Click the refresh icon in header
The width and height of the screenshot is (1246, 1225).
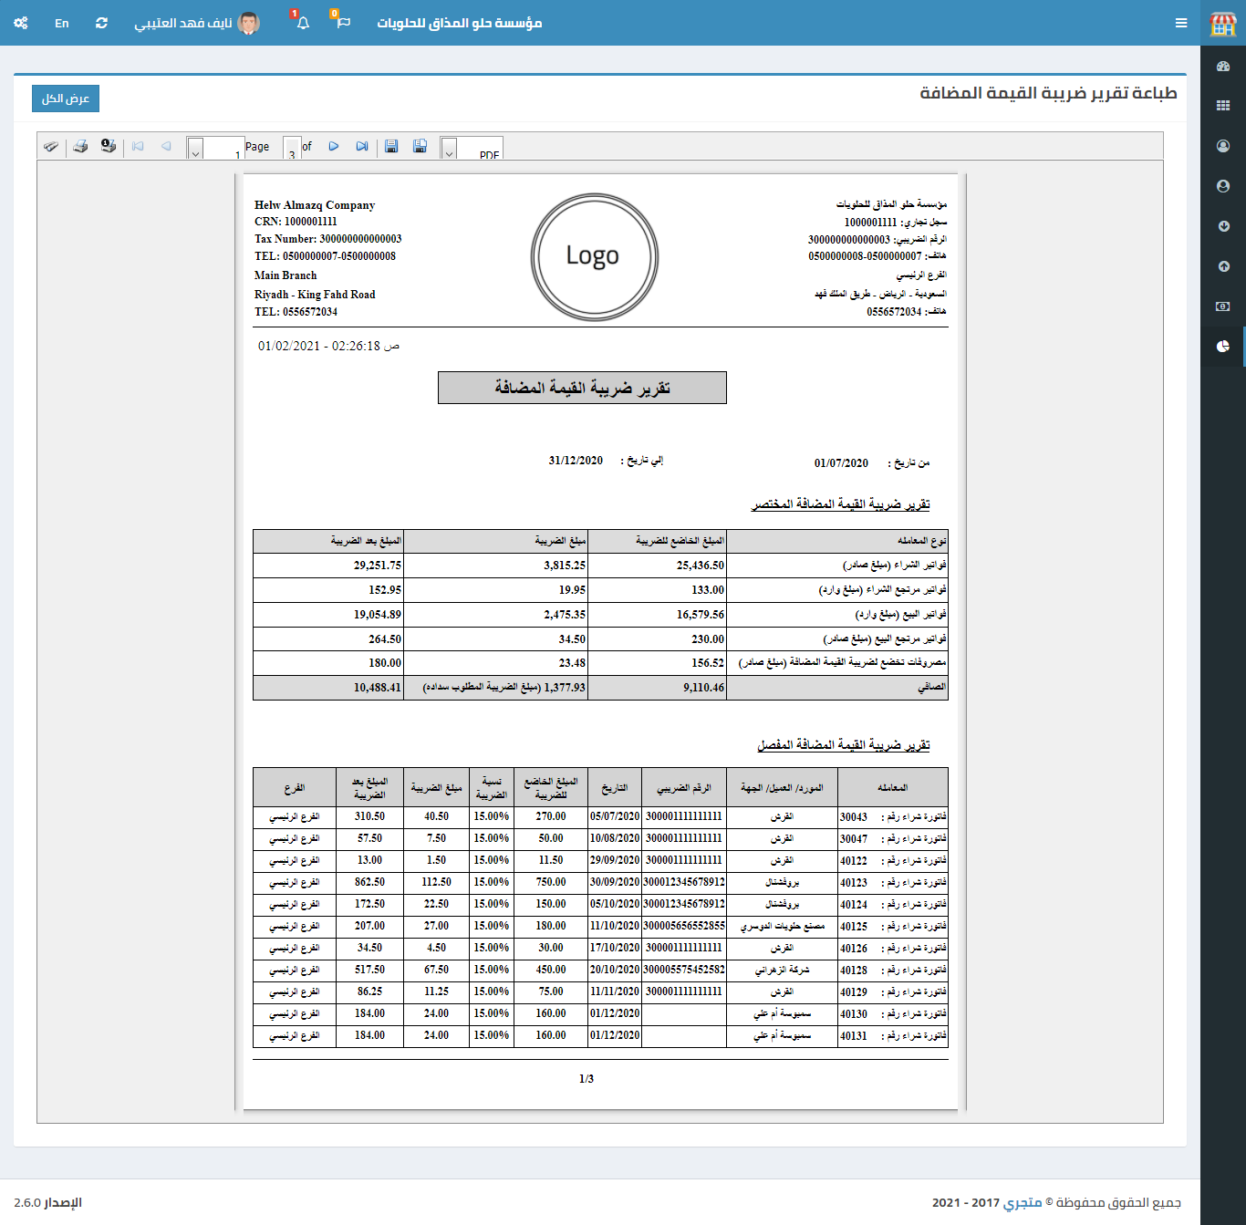(101, 23)
